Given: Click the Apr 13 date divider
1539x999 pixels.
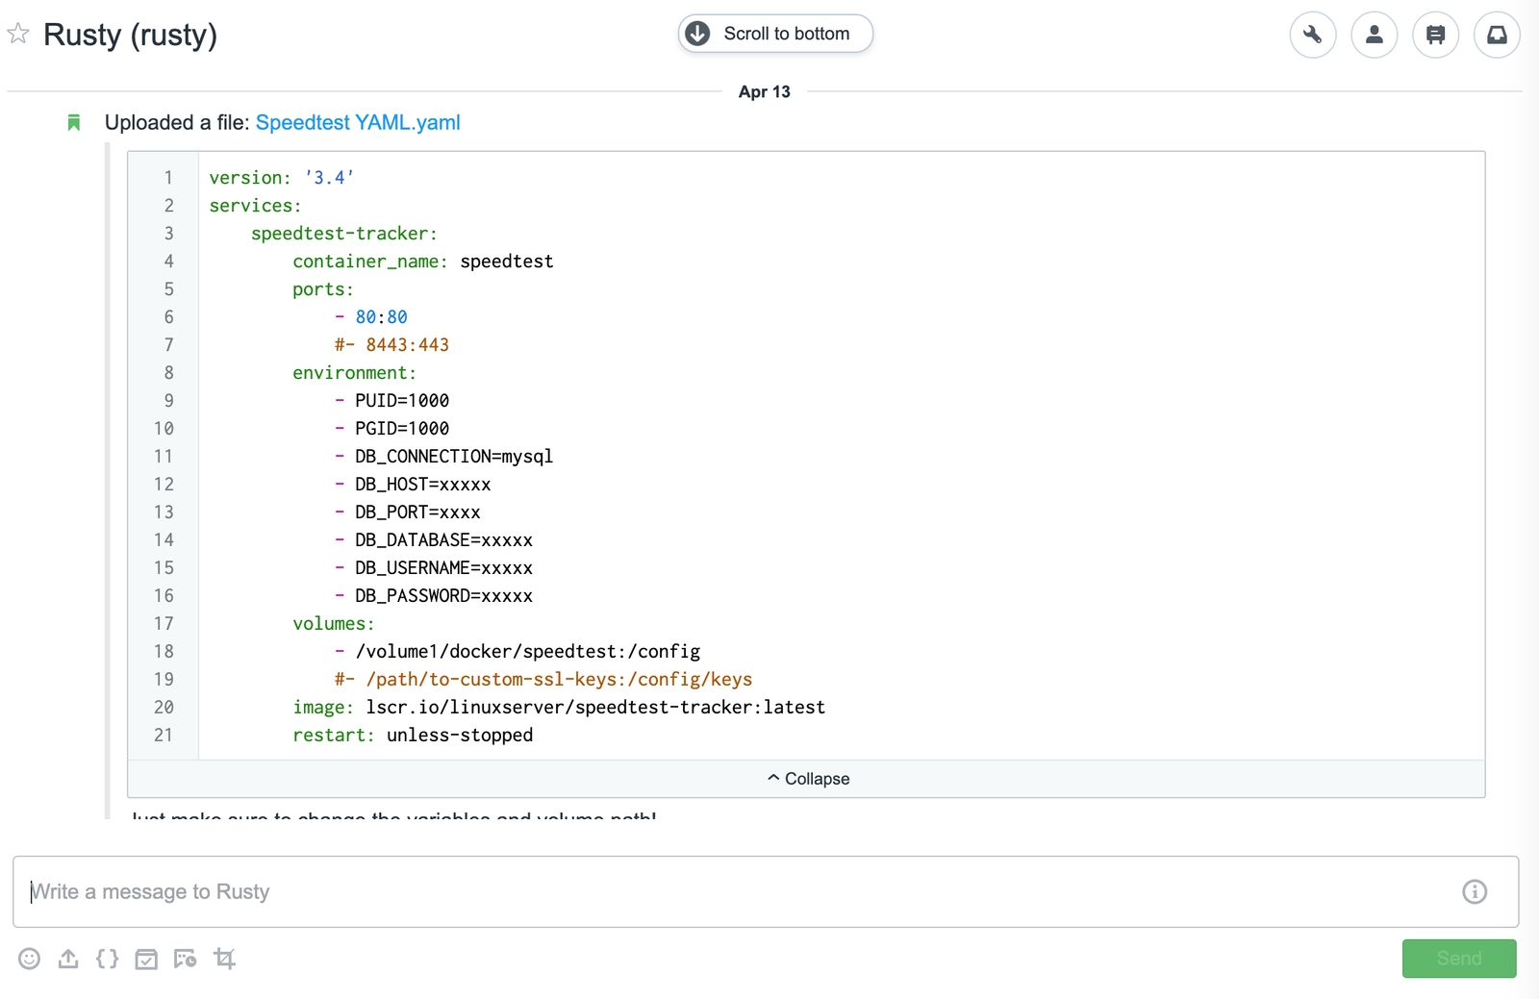Looking at the screenshot, I should click(764, 91).
